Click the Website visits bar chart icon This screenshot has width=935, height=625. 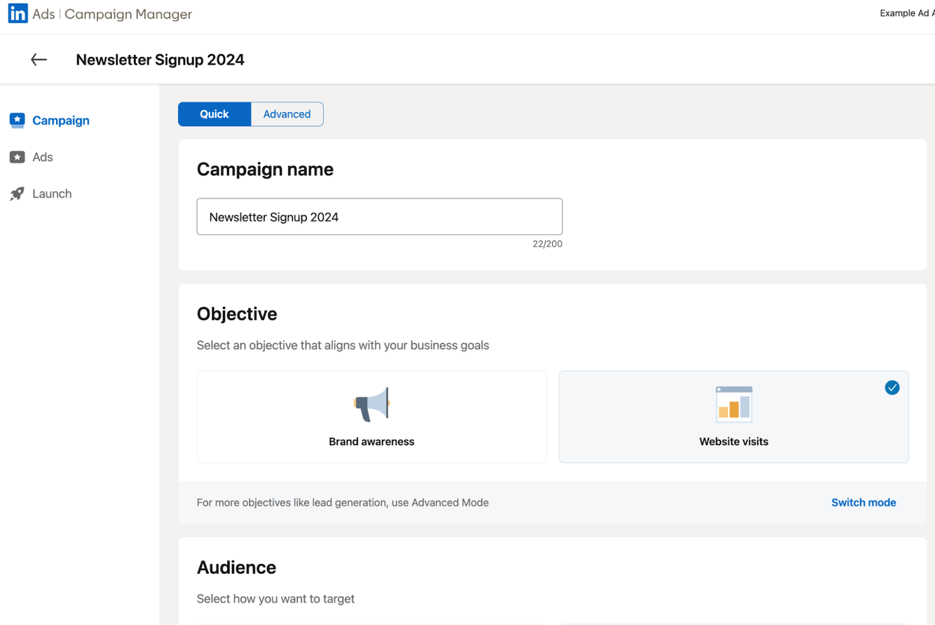733,403
